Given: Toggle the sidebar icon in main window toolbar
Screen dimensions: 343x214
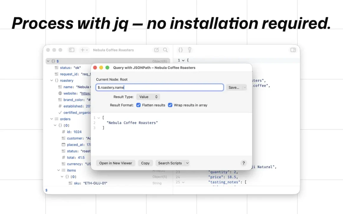Looking at the screenshot, I should (x=71, y=50).
